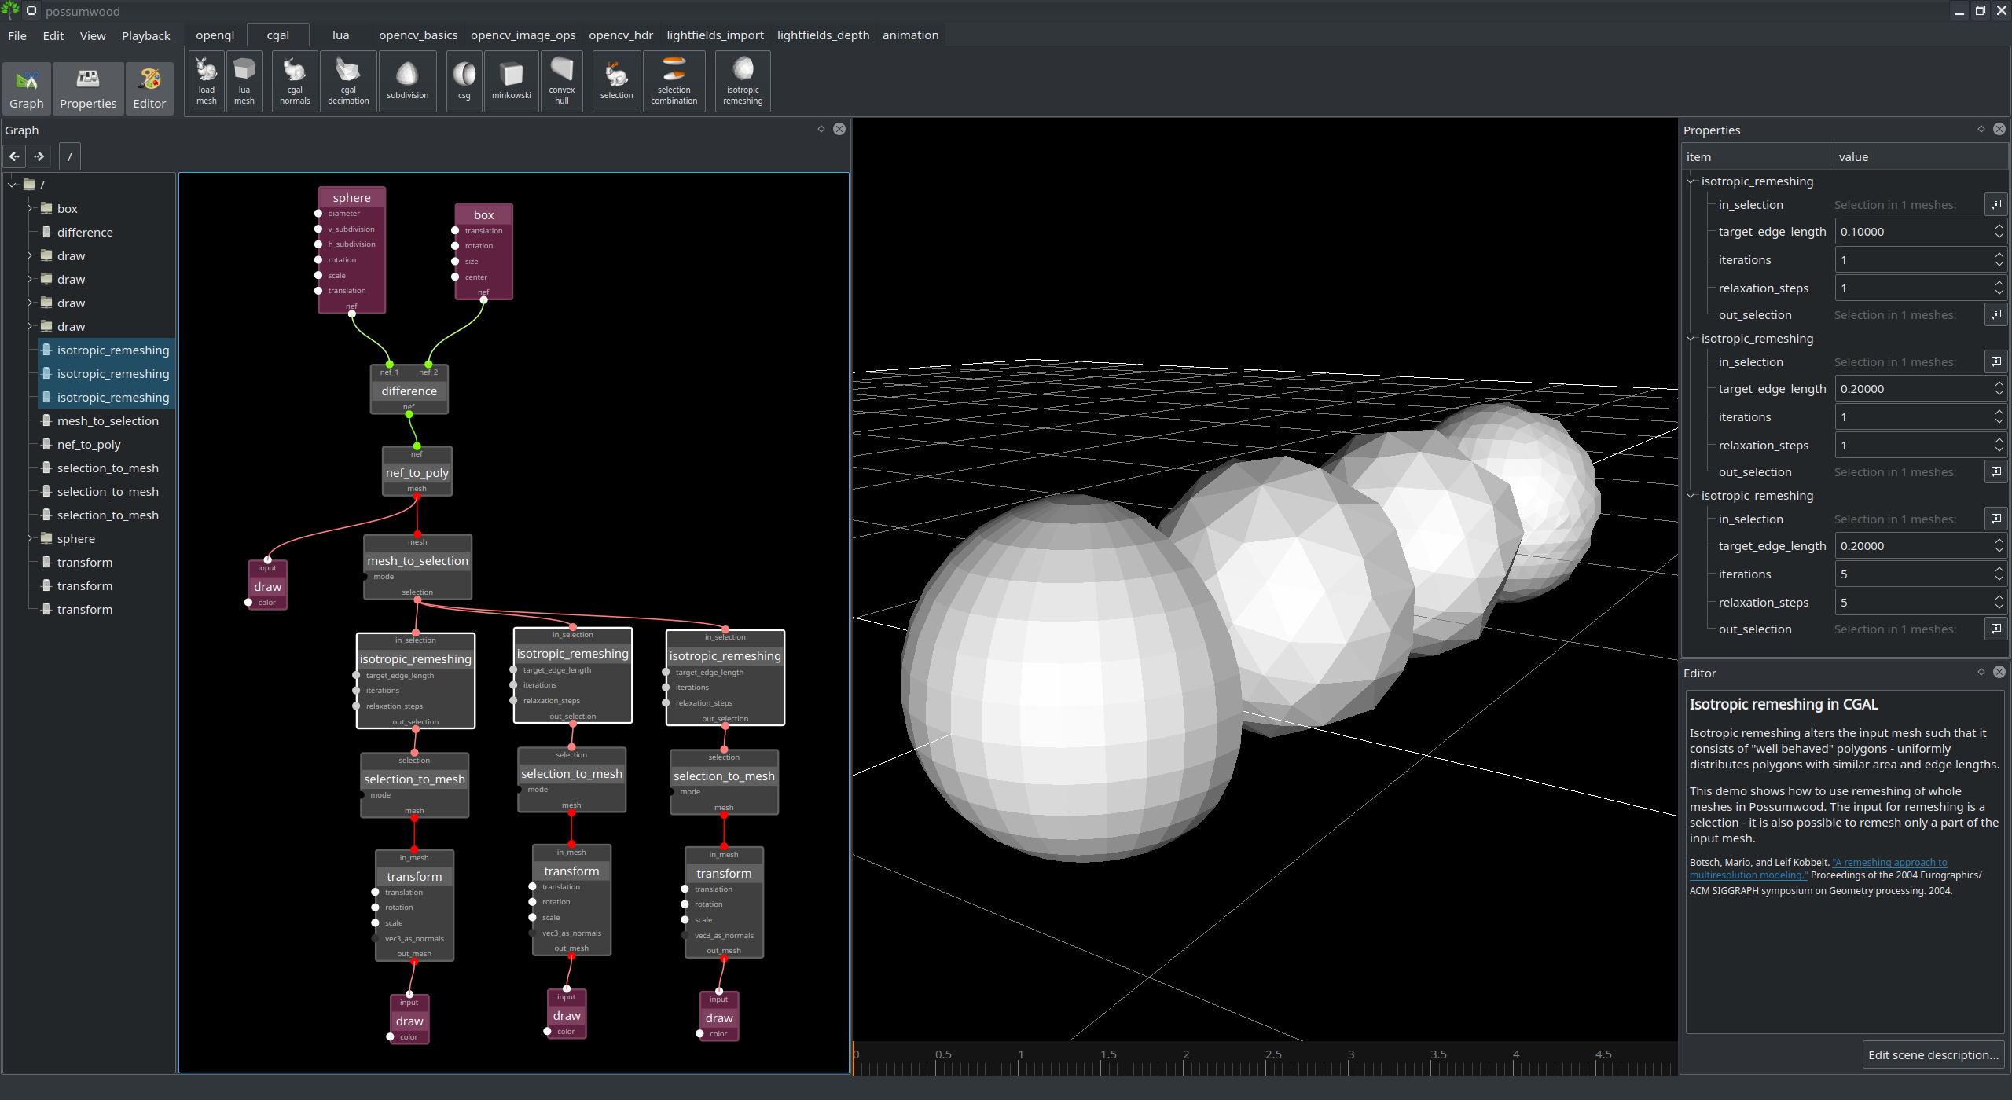The width and height of the screenshot is (2012, 1100).
Task: Select the convex hull tool
Action: [562, 81]
